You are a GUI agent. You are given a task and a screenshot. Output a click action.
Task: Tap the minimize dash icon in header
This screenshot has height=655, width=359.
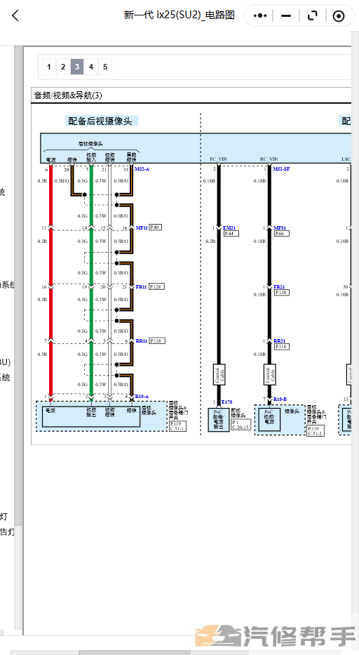pyautogui.click(x=286, y=16)
